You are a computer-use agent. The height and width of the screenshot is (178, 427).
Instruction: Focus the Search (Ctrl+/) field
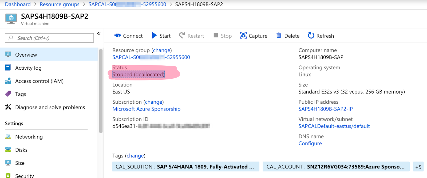tap(49, 38)
